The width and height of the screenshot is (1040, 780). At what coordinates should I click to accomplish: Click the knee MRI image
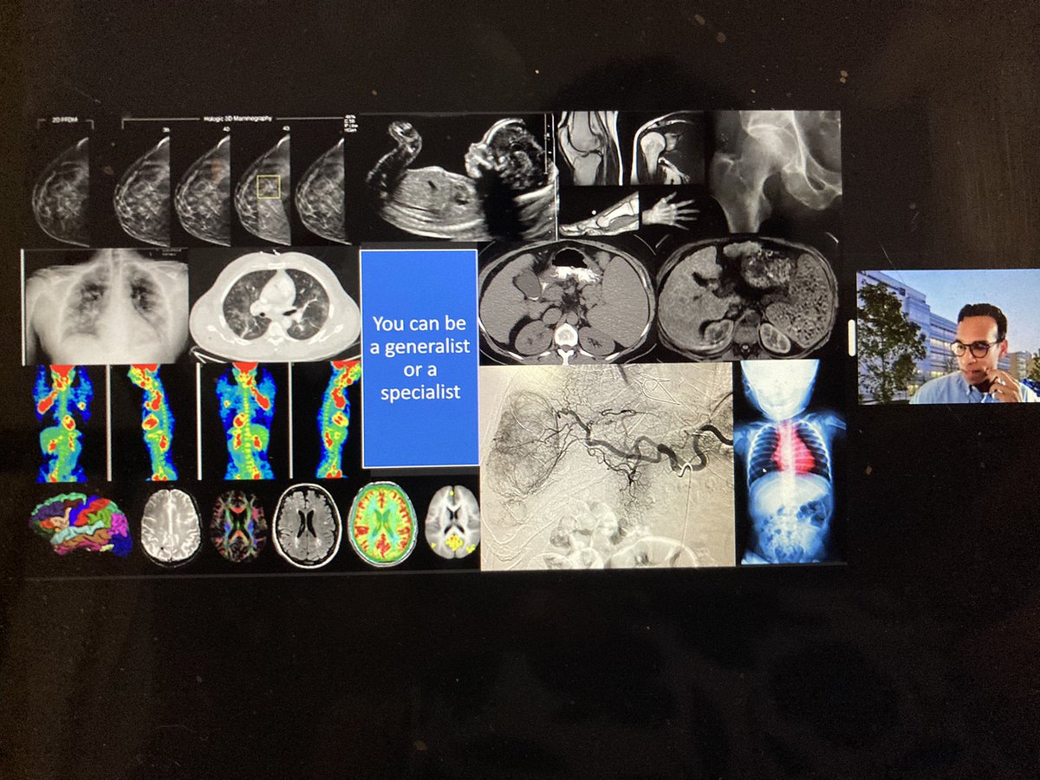tap(589, 148)
